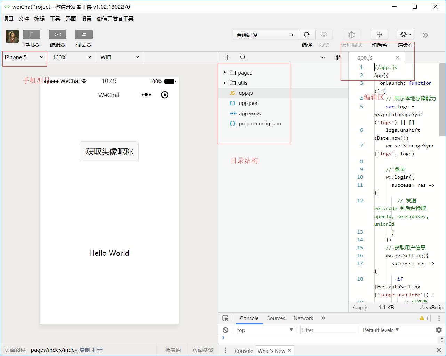This screenshot has width=446, height=356.
Task: Open the WiFi network type dropdown
Action: coord(120,57)
